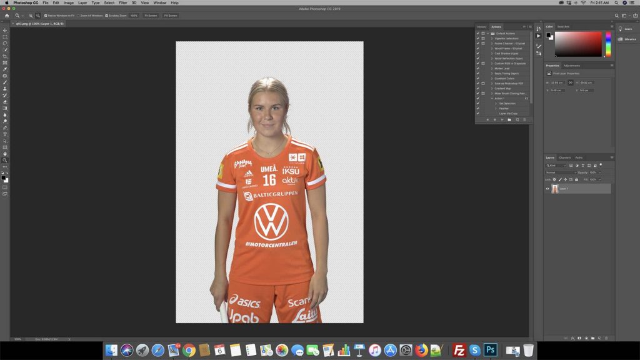640x360 pixels.
Task: Choose Zoom Out mode in options bar
Action: [38, 16]
